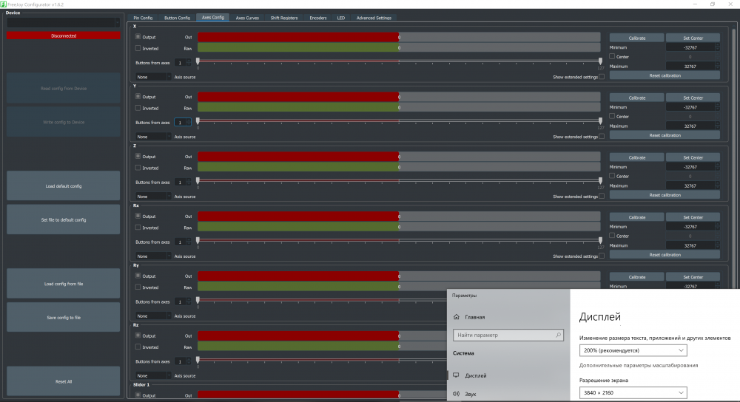Click Y axis Buttons from axes spinbox
This screenshot has height=402, width=740.
coord(183,123)
